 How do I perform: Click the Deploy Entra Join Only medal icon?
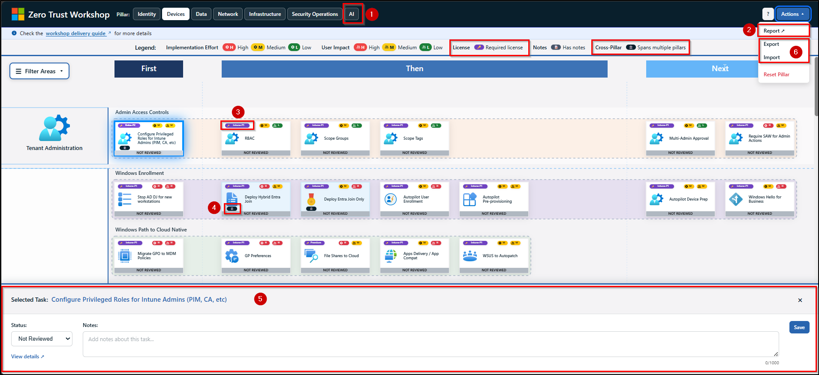tap(311, 199)
